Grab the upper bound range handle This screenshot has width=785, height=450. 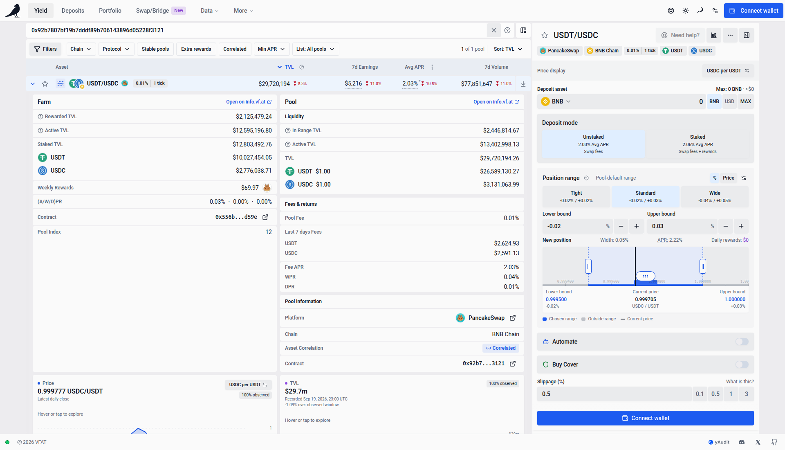pos(703,266)
